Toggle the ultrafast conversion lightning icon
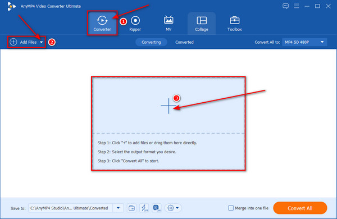Image resolution: width=337 pixels, height=219 pixels. pyautogui.click(x=144, y=208)
